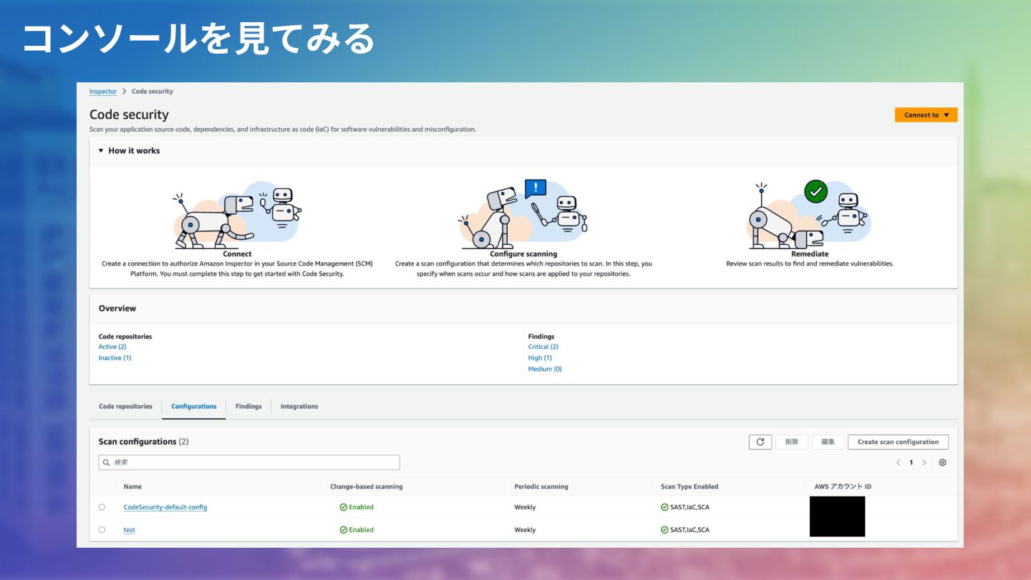Click Enabled status in test row
The image size is (1031, 580).
(x=357, y=530)
